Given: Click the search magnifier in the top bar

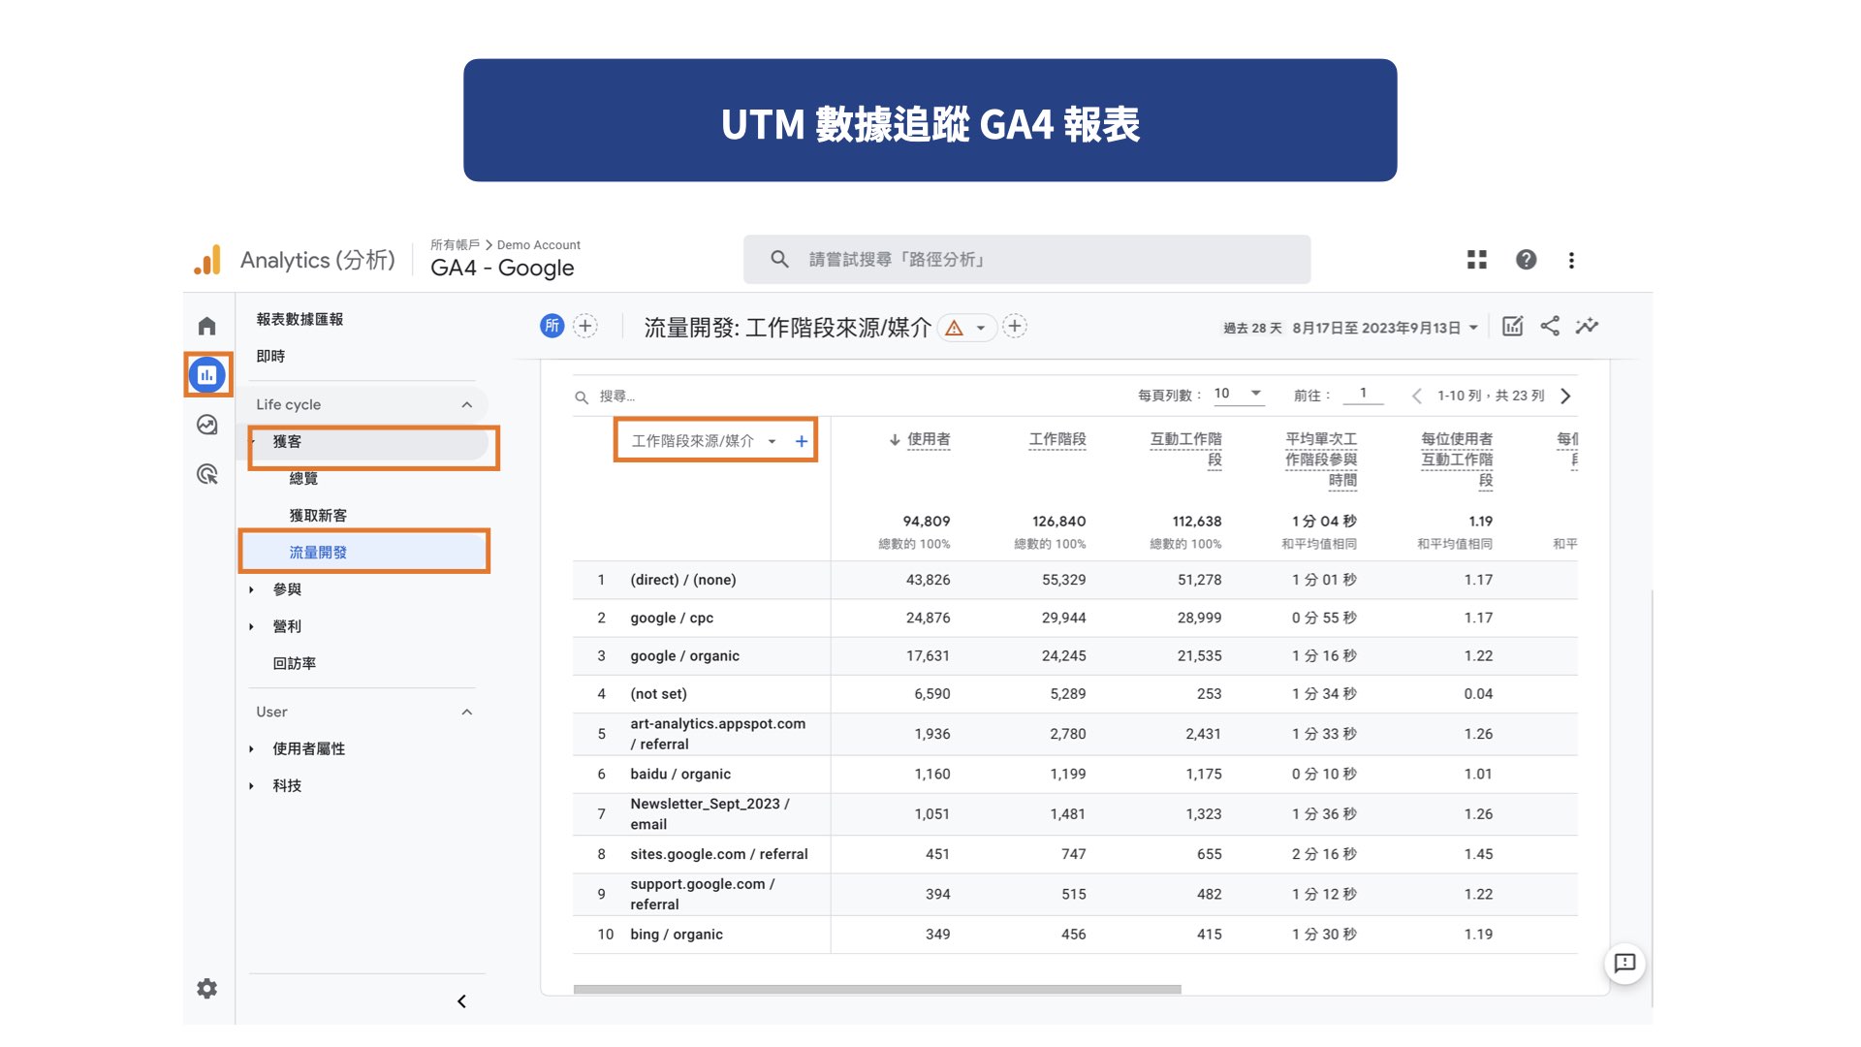Looking at the screenshot, I should tap(779, 259).
